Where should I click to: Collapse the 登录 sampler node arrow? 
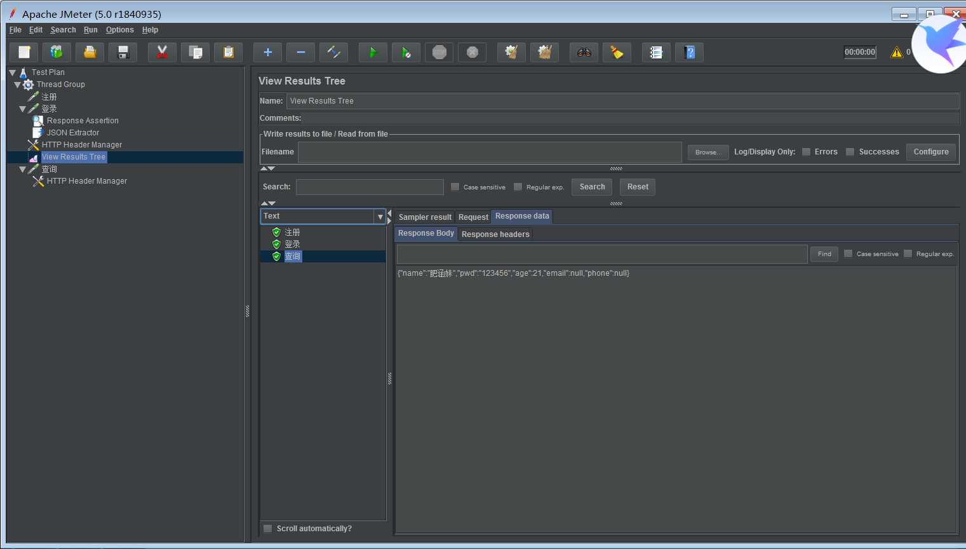[x=22, y=109]
